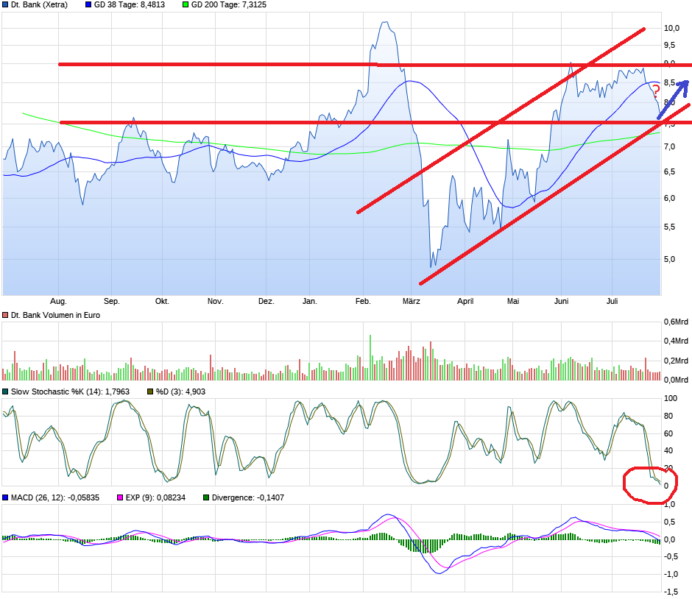
Task: Click the 'Aug.' month axis label
Action: click(58, 301)
